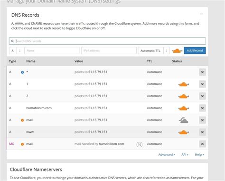Delete the wildcard * A record
Image resolution: width=225 pixels, height=181 pixels.
click(202, 72)
